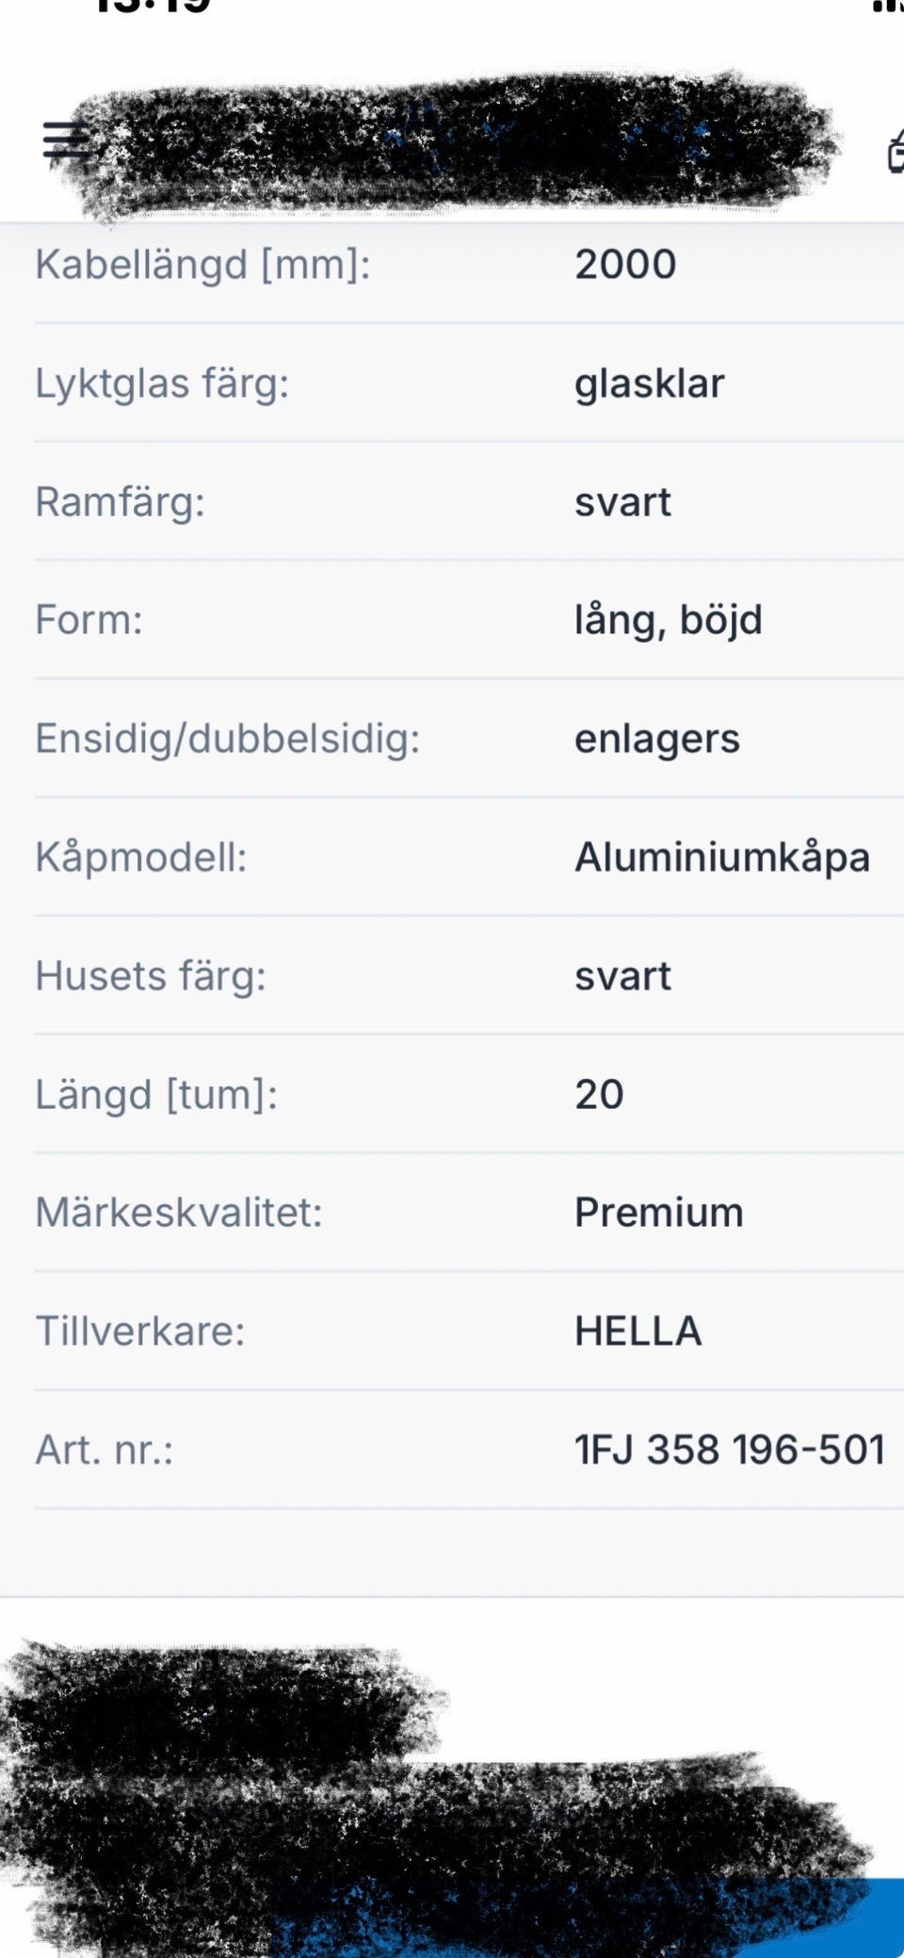Open the hamburger navigation menu
Image resolution: width=904 pixels, height=1958 pixels.
tap(64, 142)
